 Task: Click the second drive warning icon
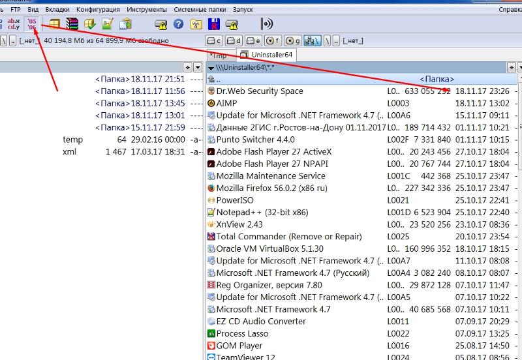tap(232, 24)
